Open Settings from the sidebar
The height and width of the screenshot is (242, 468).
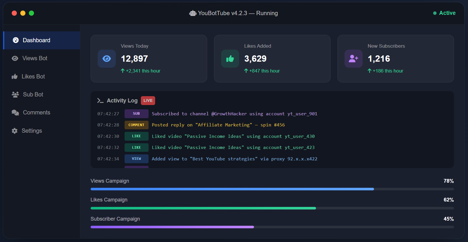point(42,131)
